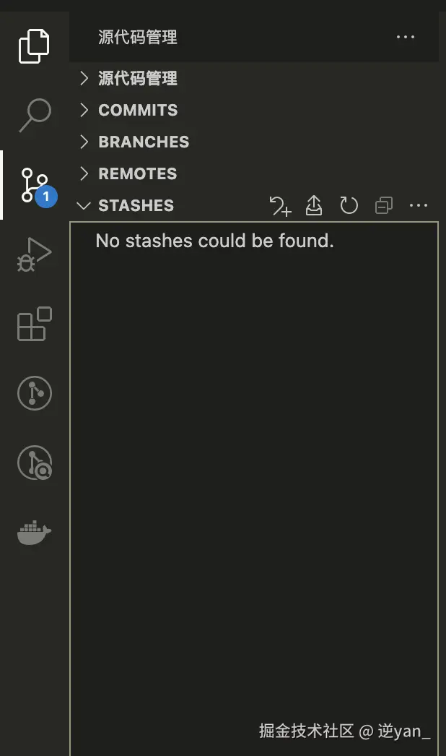Click the apply stash icon
Image resolution: width=446 pixels, height=756 pixels.
tap(314, 206)
